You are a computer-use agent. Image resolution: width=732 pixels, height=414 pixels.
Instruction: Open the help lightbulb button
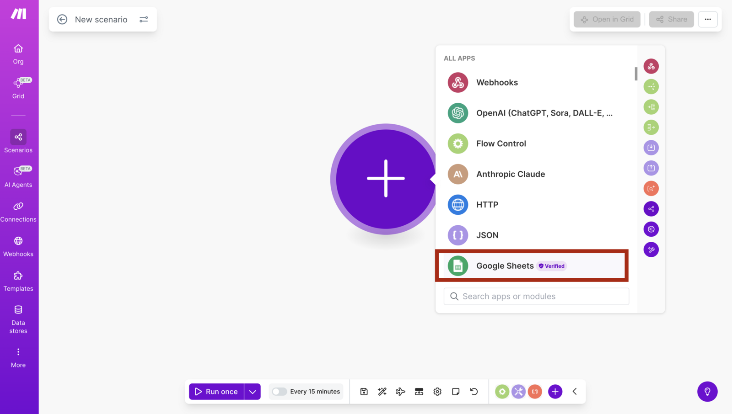[x=707, y=392]
